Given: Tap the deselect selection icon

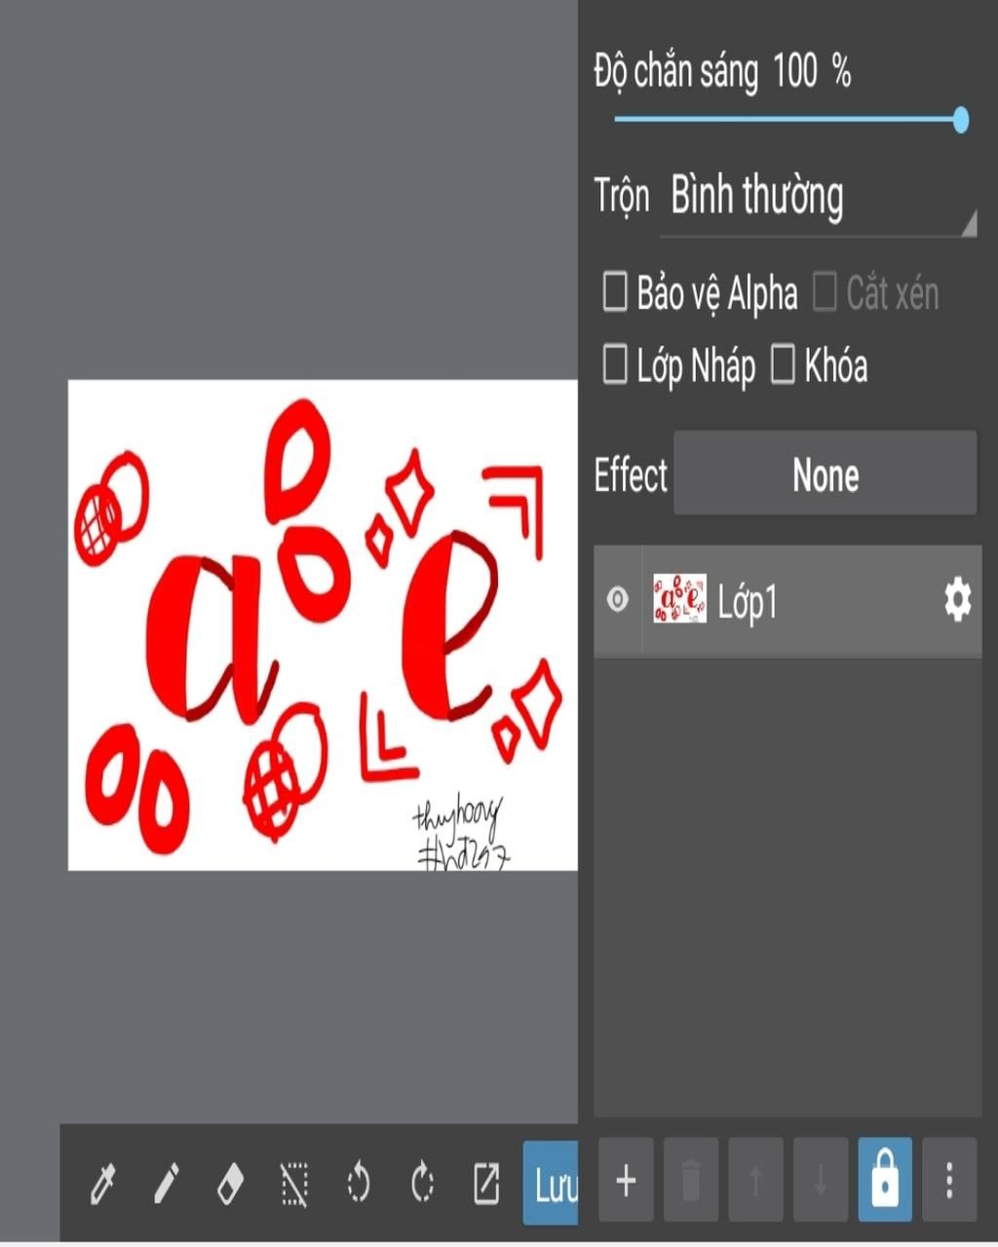Looking at the screenshot, I should click(294, 1184).
